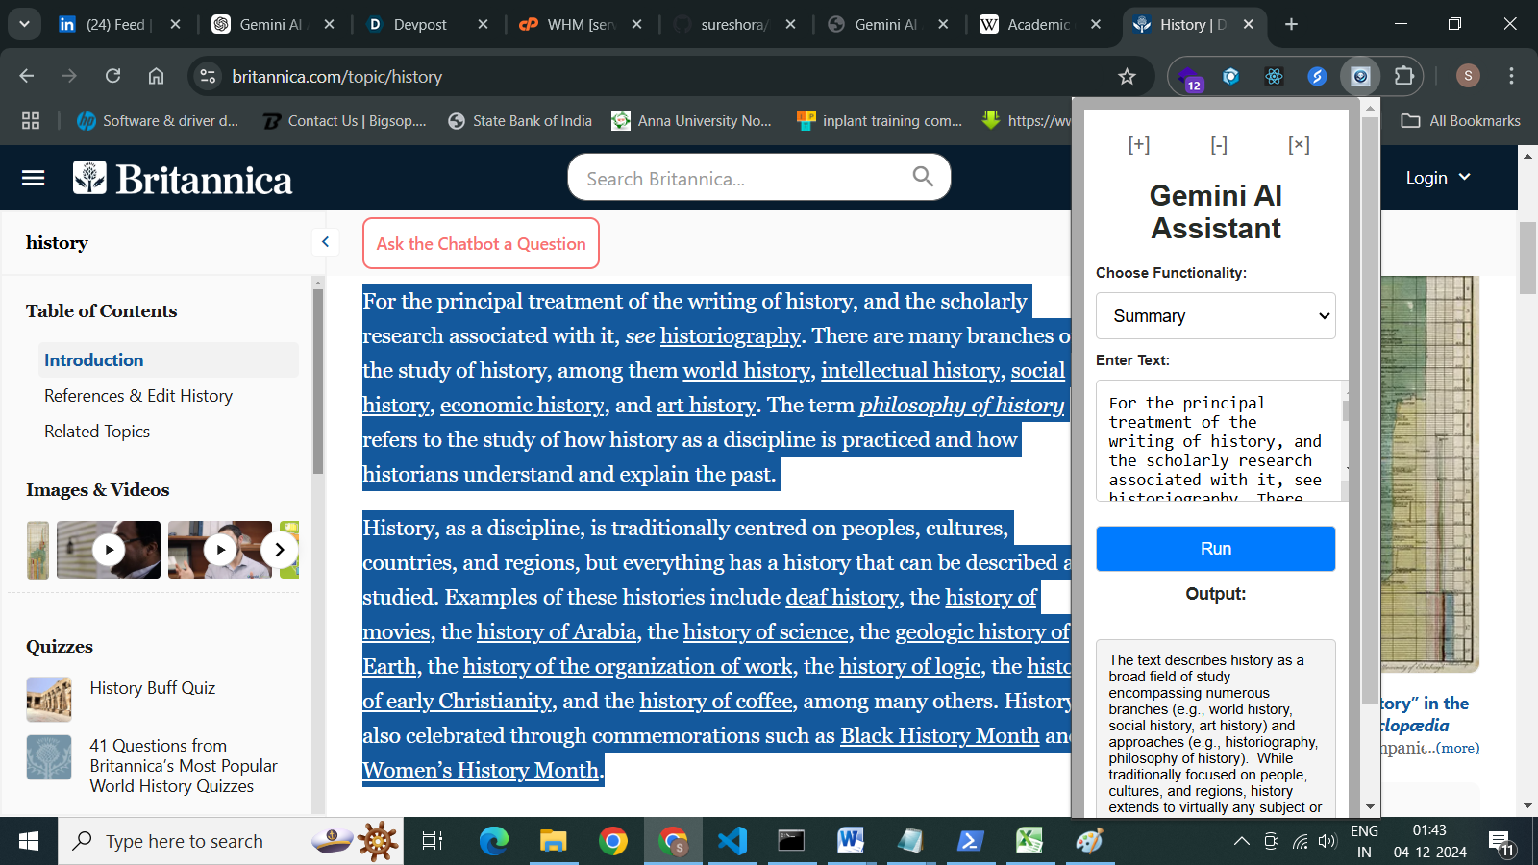
Task: Open the Chrome user profile avatar
Action: point(1468,76)
